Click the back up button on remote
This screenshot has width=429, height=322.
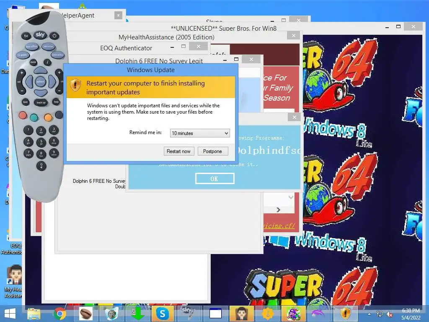[x=41, y=102]
